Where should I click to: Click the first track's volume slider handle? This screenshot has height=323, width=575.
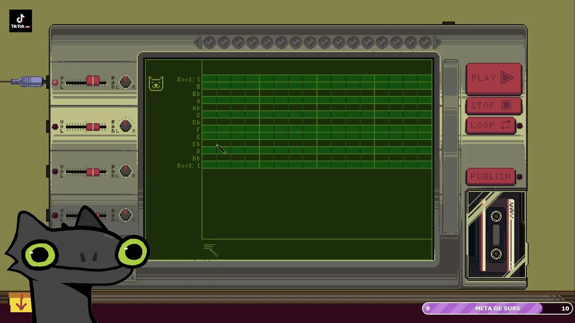(x=93, y=81)
